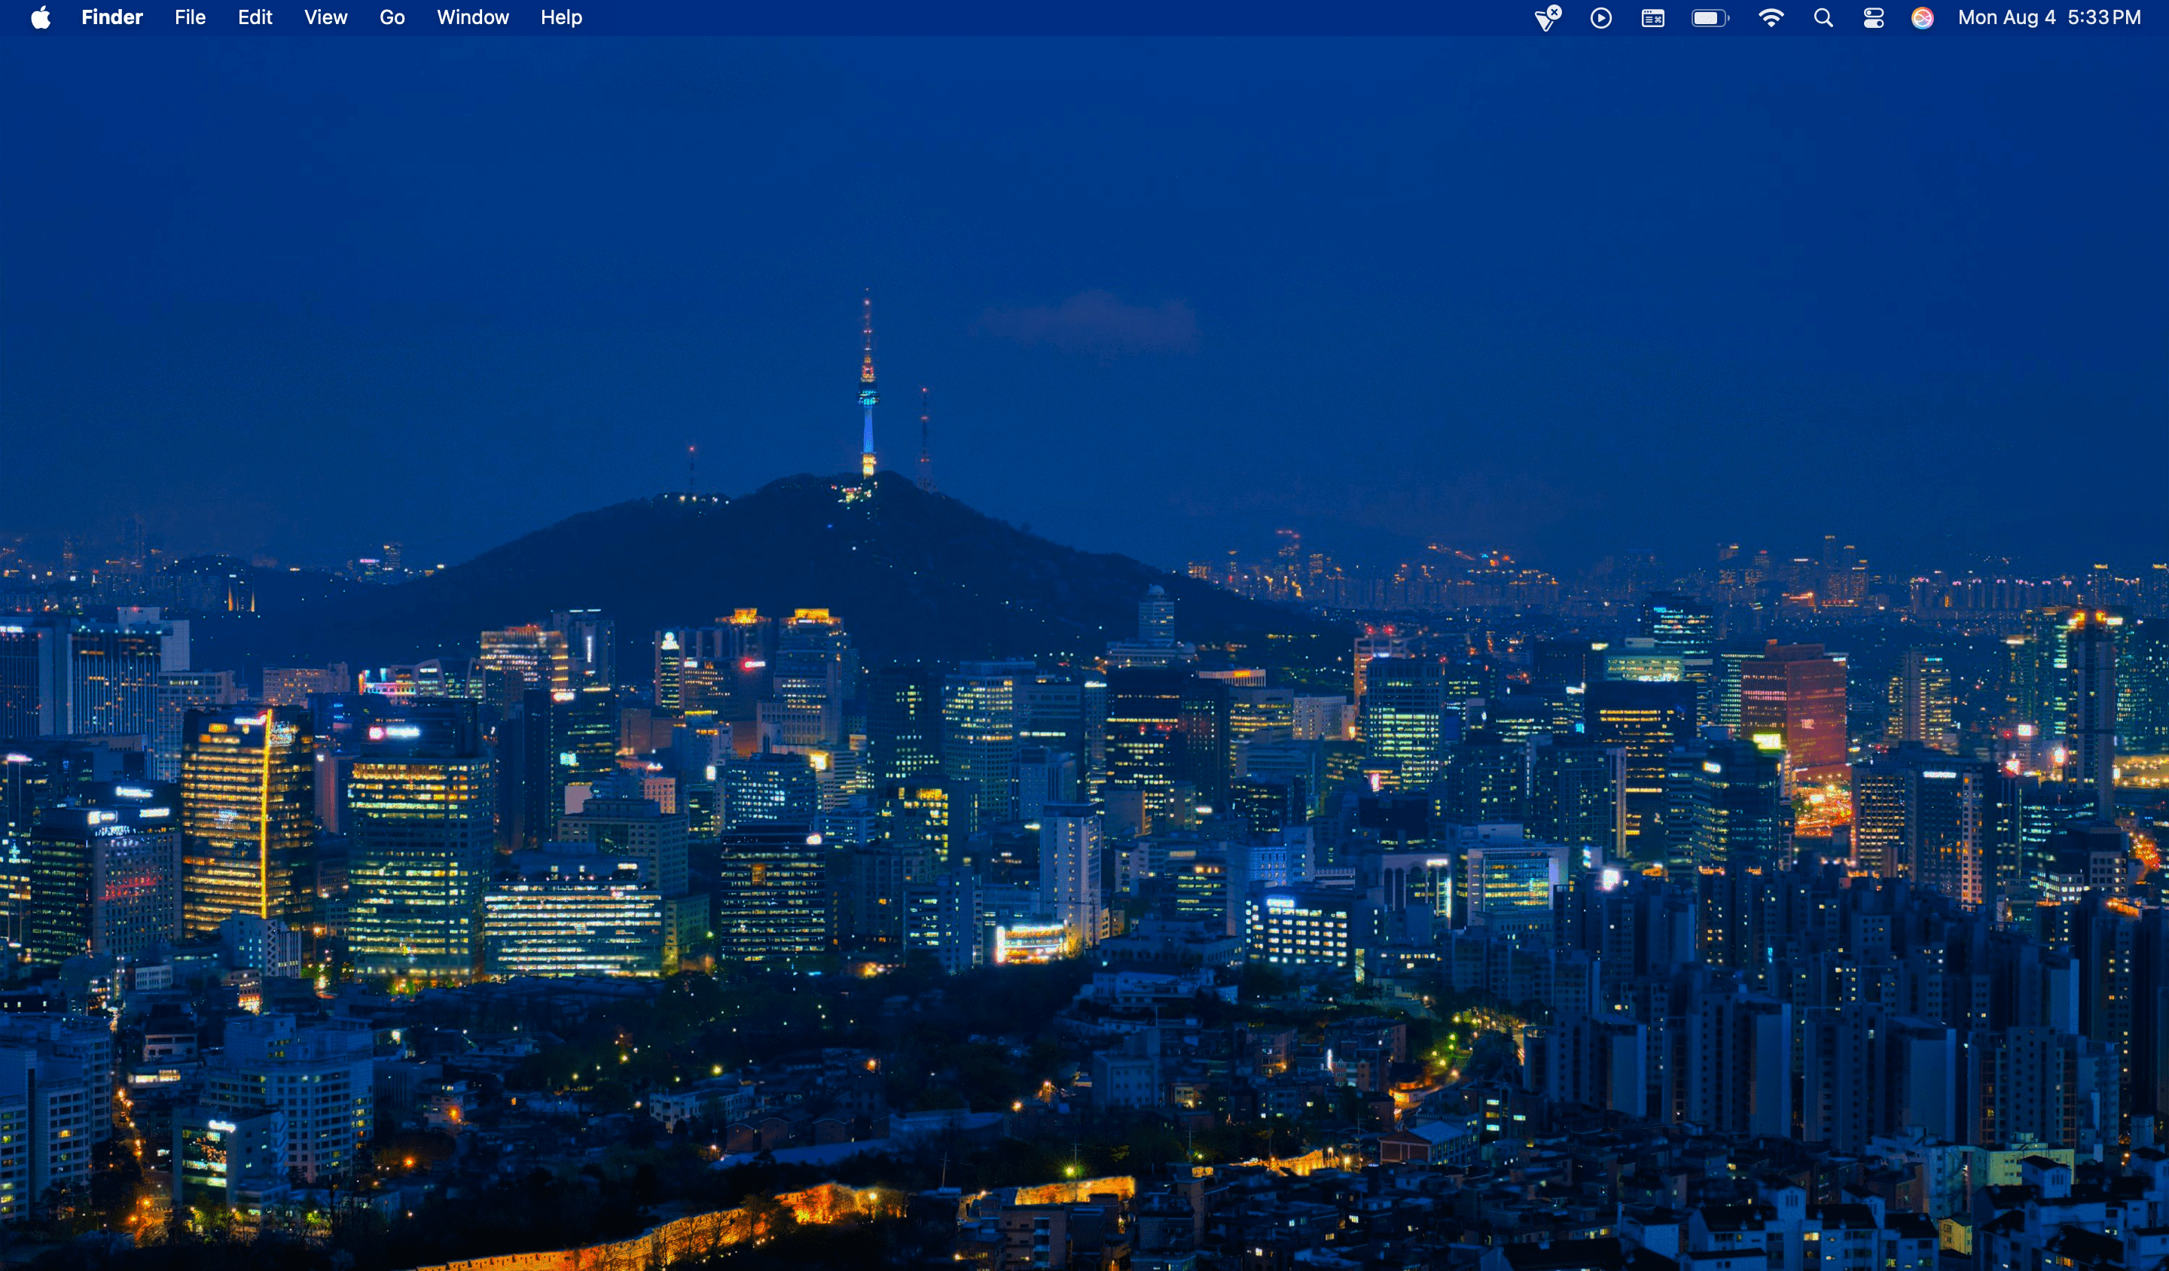Launch Siri from menu bar
The image size is (2169, 1271).
pyautogui.click(x=1923, y=17)
